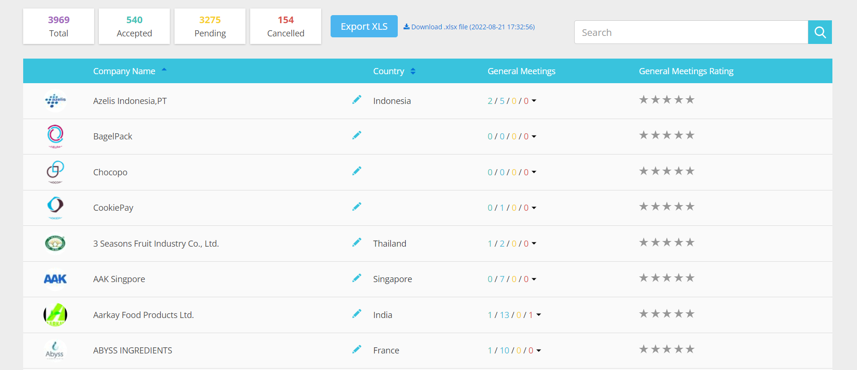Download the .xlsx file link
This screenshot has width=857, height=370.
tap(469, 27)
